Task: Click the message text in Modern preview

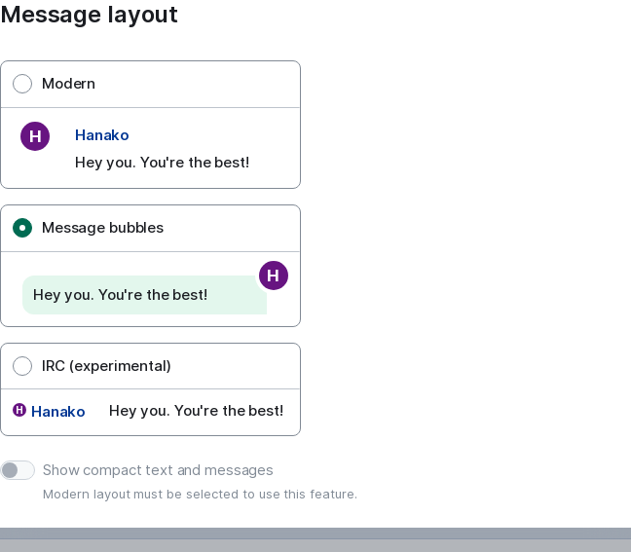Action: 163,163
